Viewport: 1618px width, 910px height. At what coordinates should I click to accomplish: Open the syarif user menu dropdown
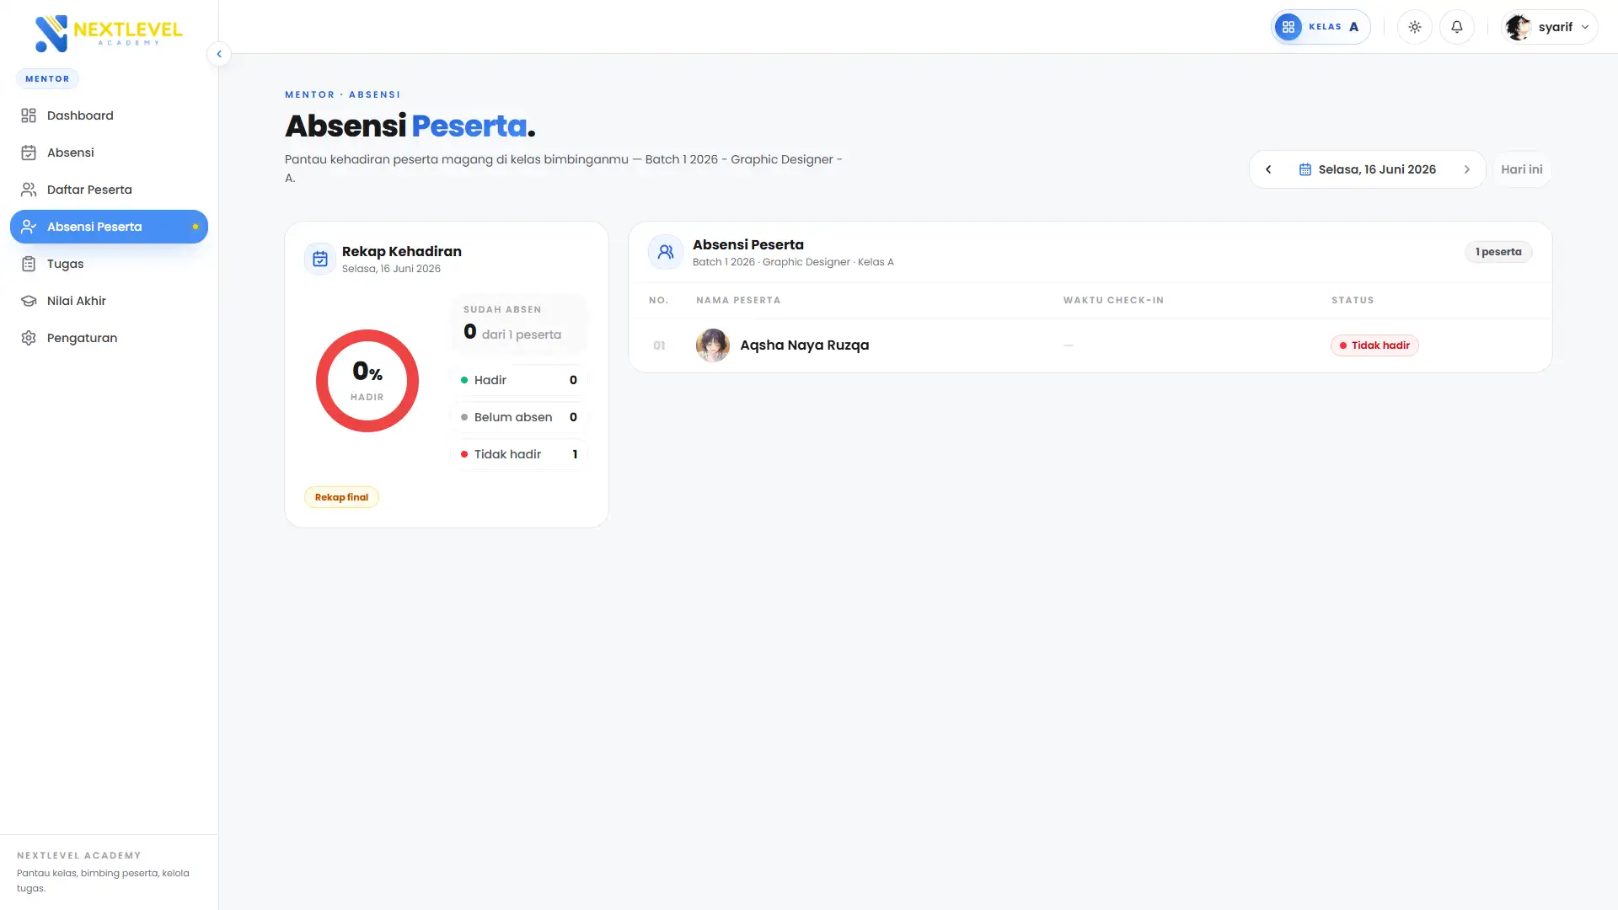pyautogui.click(x=1550, y=27)
